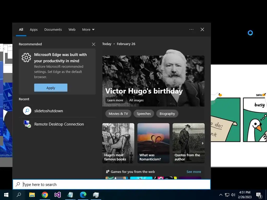
Task: Open the monitor-icon app in the taskbar
Action: pos(96,195)
